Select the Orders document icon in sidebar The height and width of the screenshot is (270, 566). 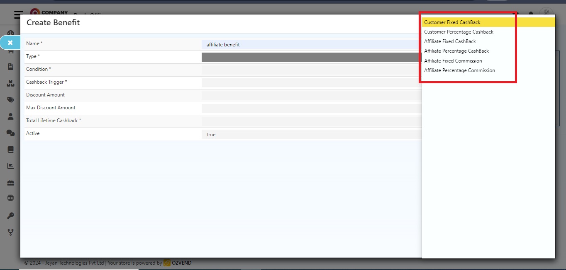click(x=10, y=66)
